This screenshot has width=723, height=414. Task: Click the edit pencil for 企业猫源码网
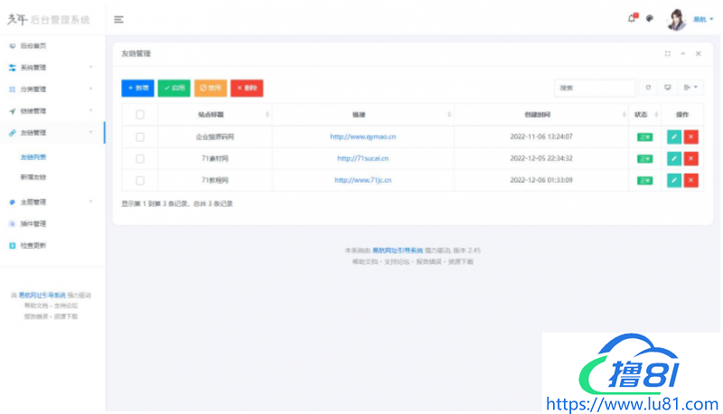pyautogui.click(x=674, y=136)
